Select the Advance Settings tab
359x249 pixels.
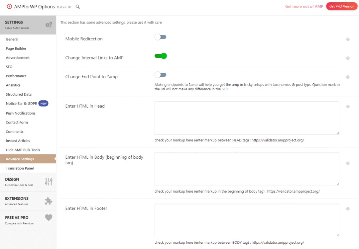(x=28, y=159)
